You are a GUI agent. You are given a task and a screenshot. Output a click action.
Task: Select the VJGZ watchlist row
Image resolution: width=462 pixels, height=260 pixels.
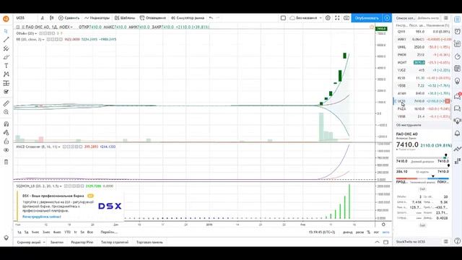[423, 70]
